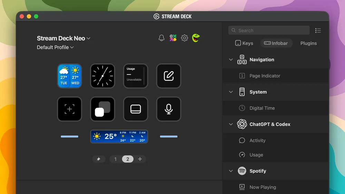Open the Marketplace colorful icon

click(173, 38)
